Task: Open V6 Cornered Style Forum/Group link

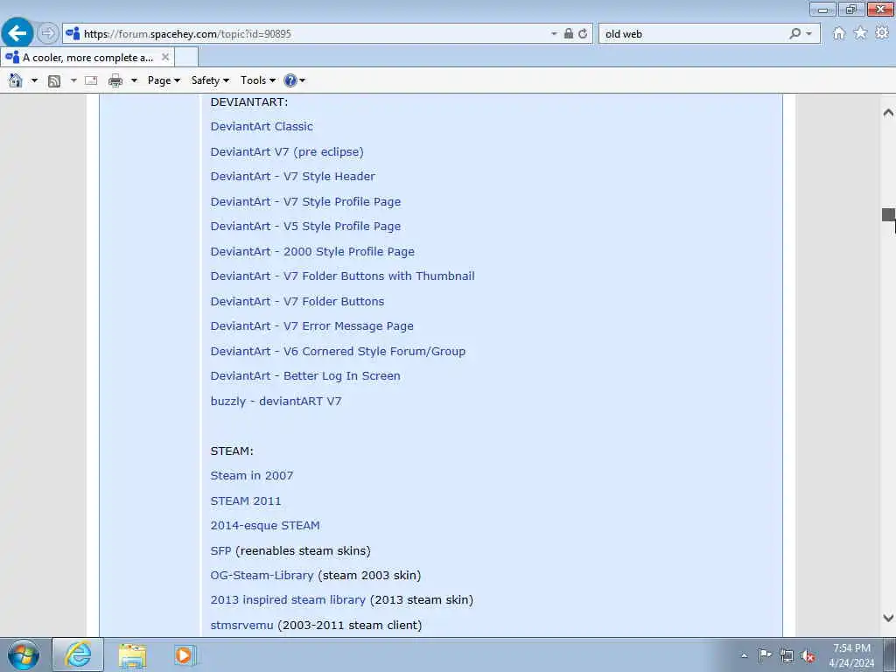Action: (x=338, y=351)
